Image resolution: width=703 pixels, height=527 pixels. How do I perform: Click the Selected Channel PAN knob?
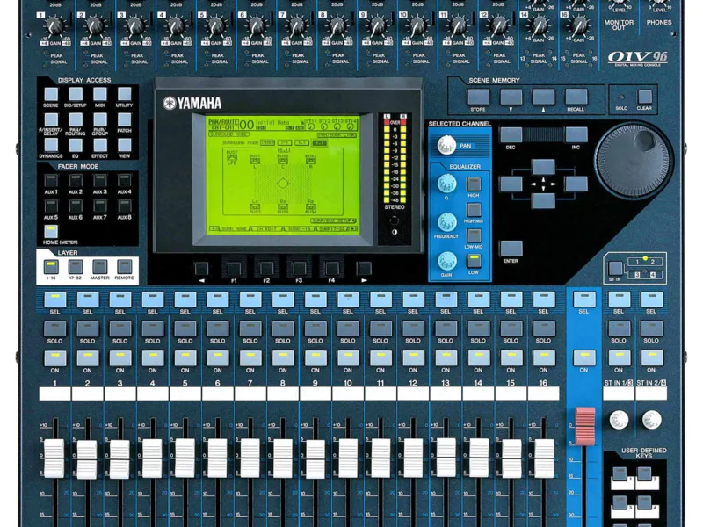click(446, 145)
